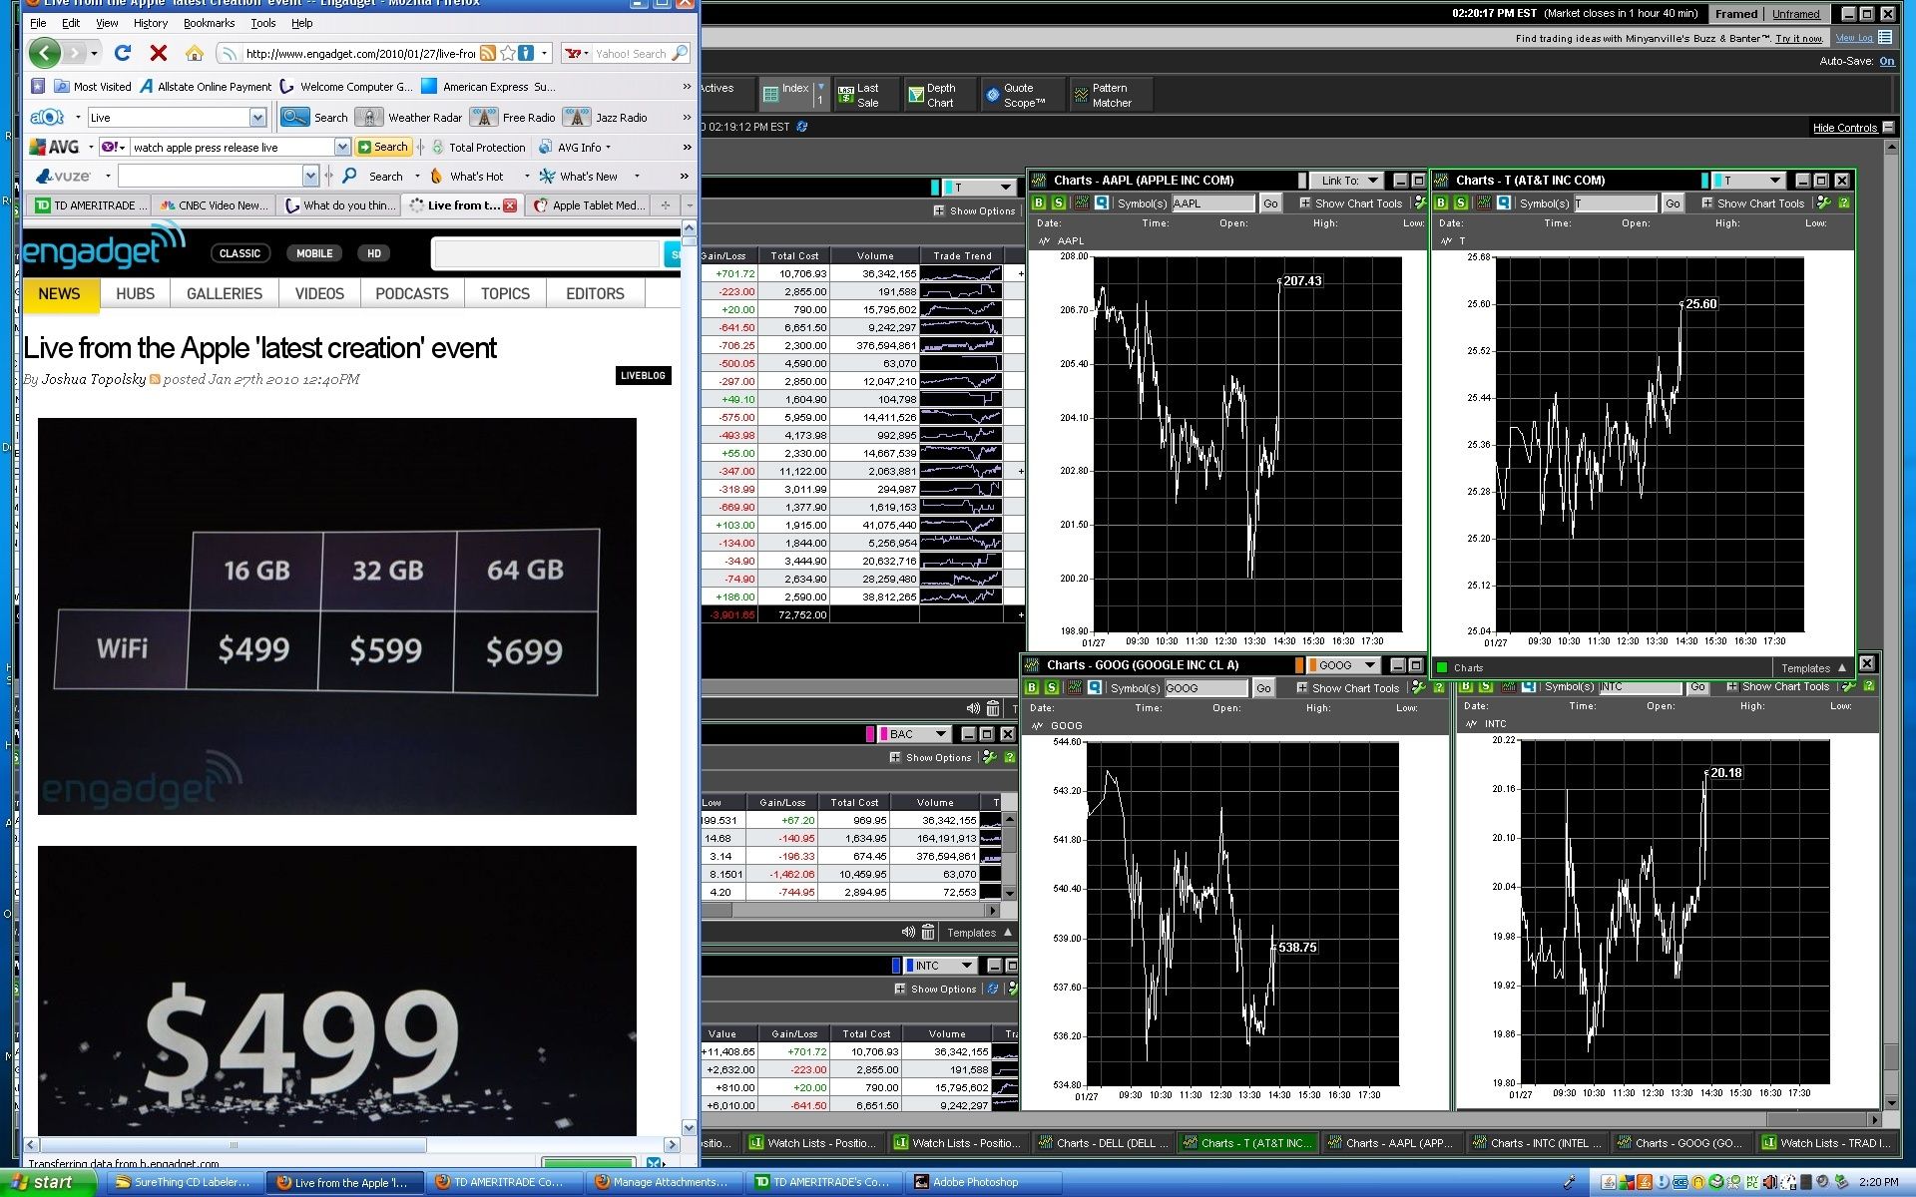The width and height of the screenshot is (1916, 1197).
Task: Open the GOOG dropdown in GOOG chart title
Action: pos(1343,665)
